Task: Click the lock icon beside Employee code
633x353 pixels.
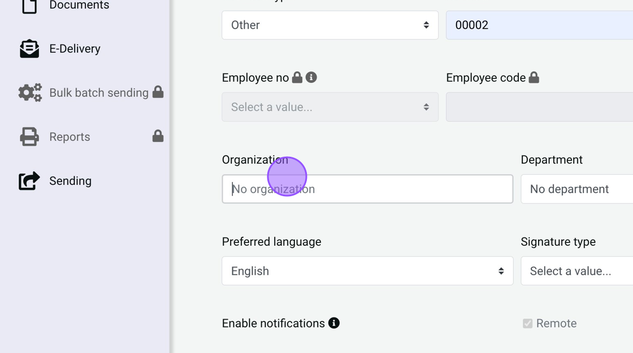Action: point(534,78)
